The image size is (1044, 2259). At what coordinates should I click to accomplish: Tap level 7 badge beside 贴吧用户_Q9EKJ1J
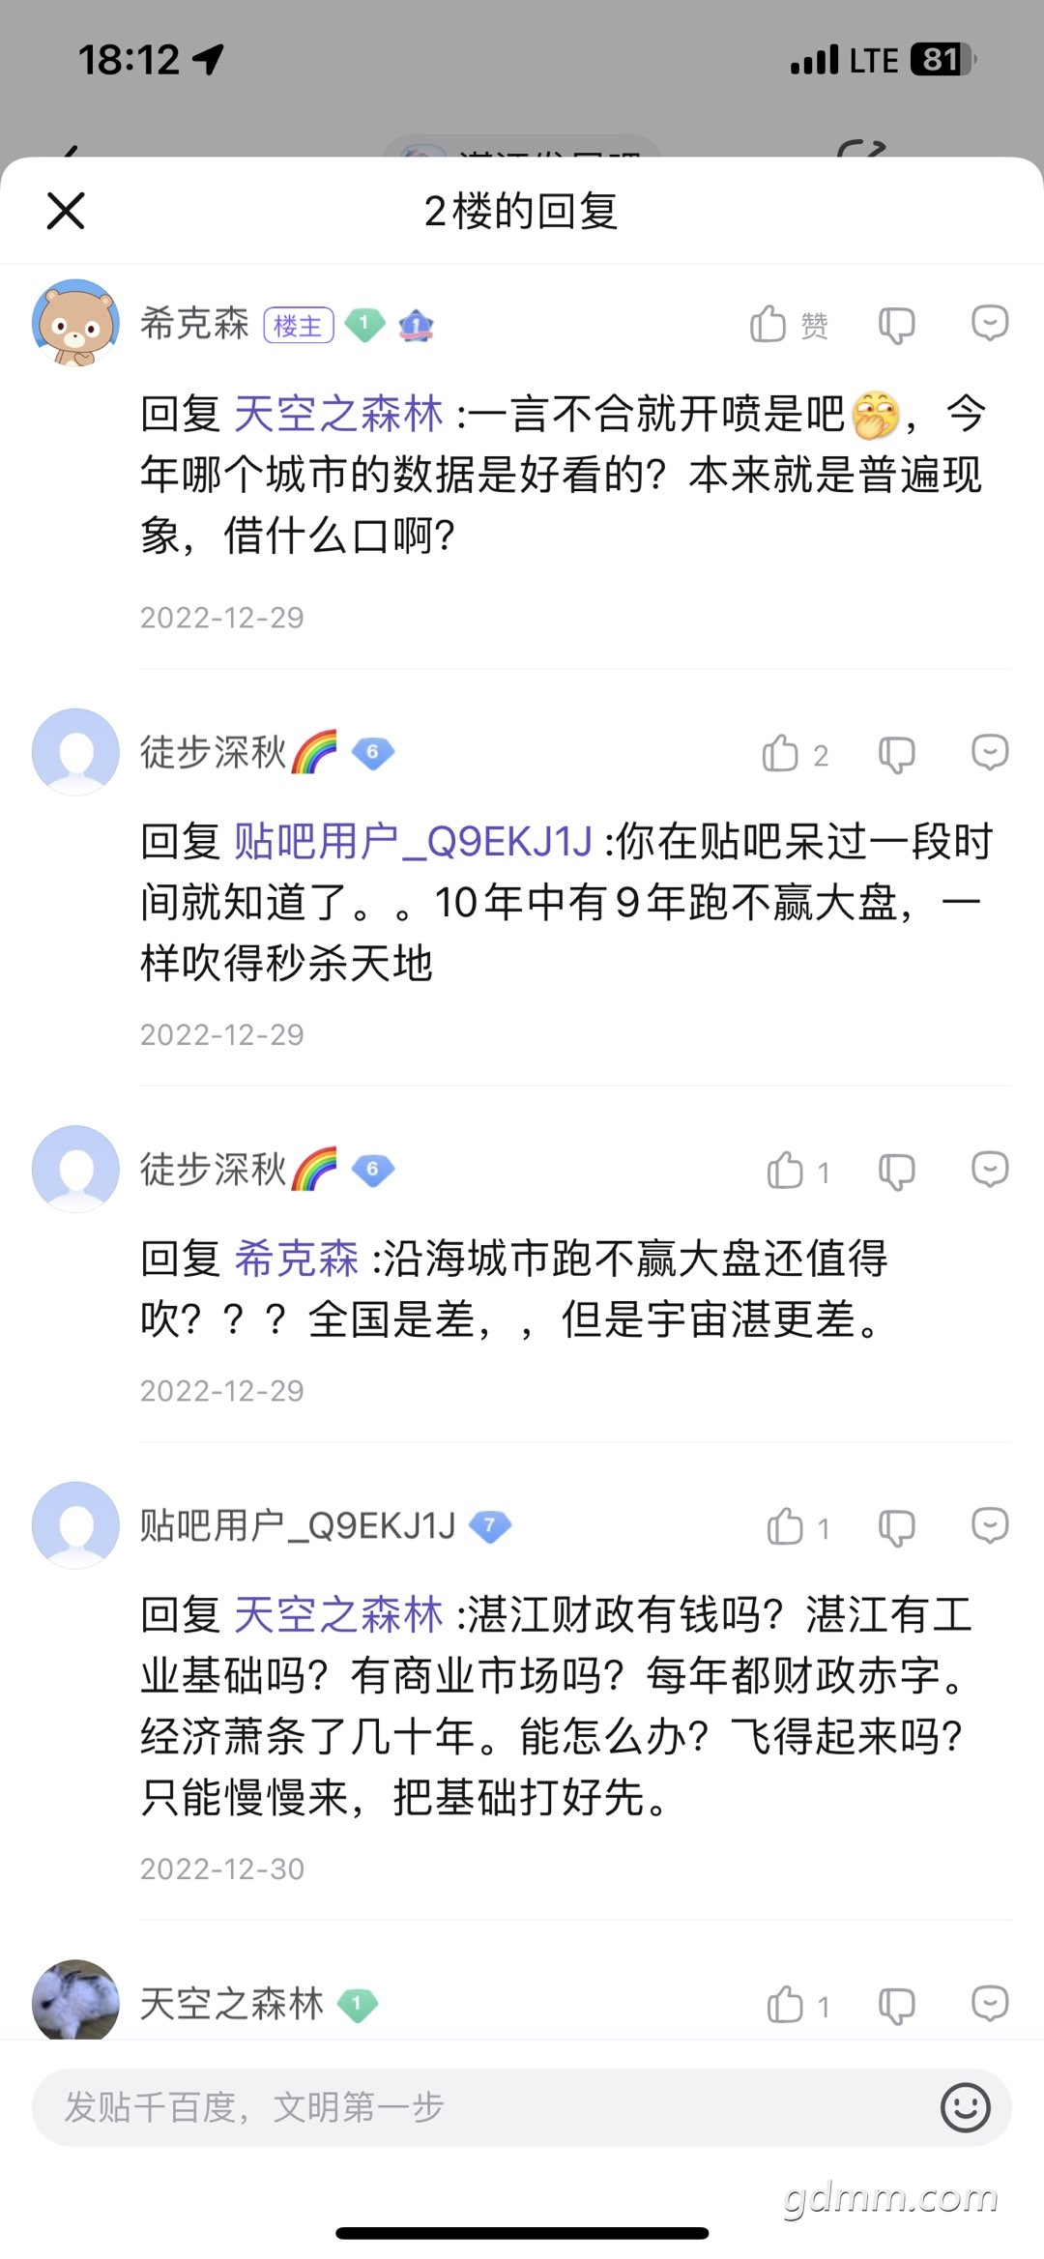pyautogui.click(x=489, y=1526)
